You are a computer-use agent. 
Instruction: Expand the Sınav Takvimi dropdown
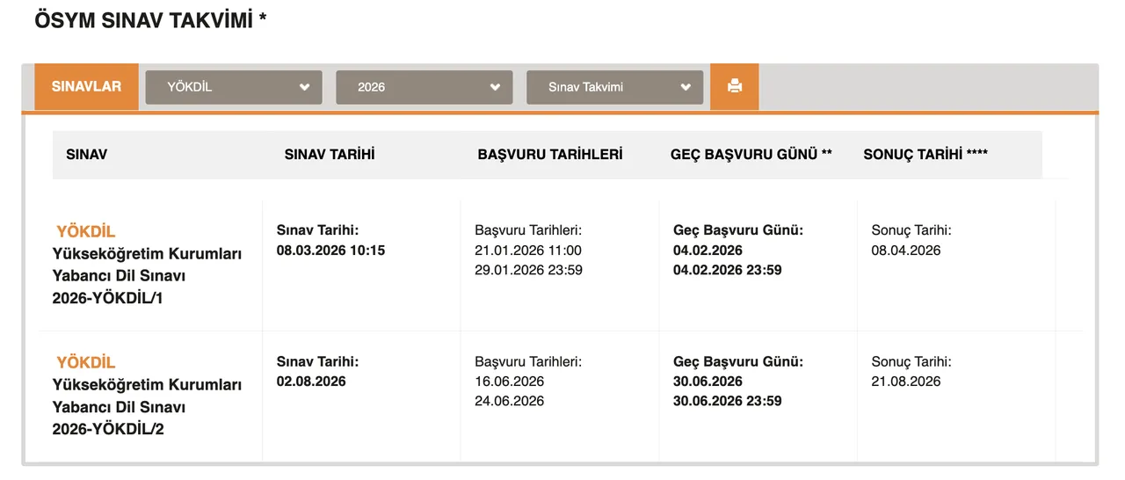point(614,87)
